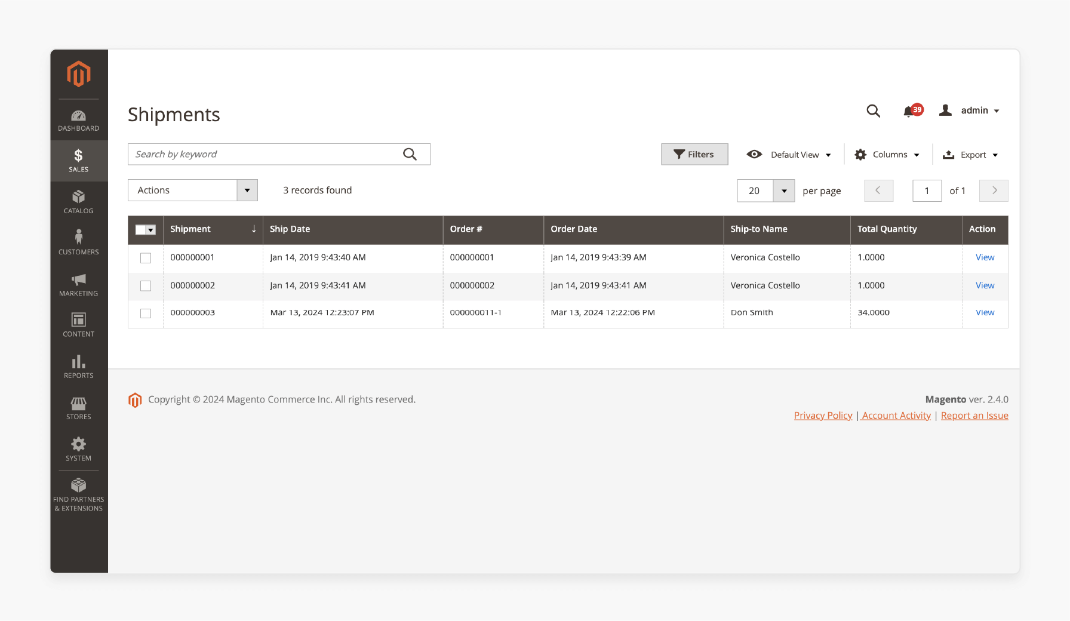
Task: Open the per page count dropdown arrow
Action: [x=784, y=191]
